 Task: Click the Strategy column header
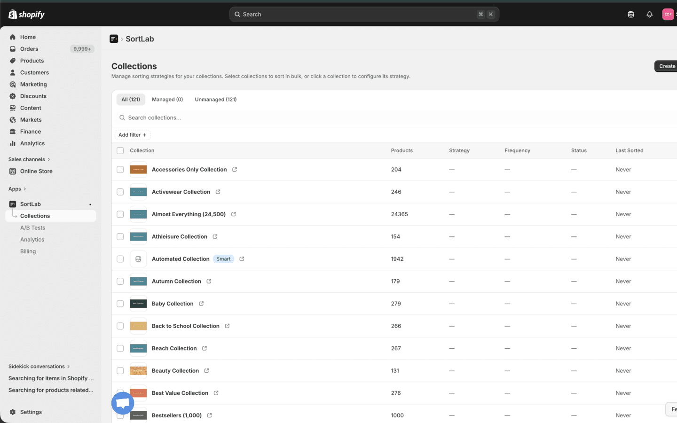pyautogui.click(x=459, y=150)
